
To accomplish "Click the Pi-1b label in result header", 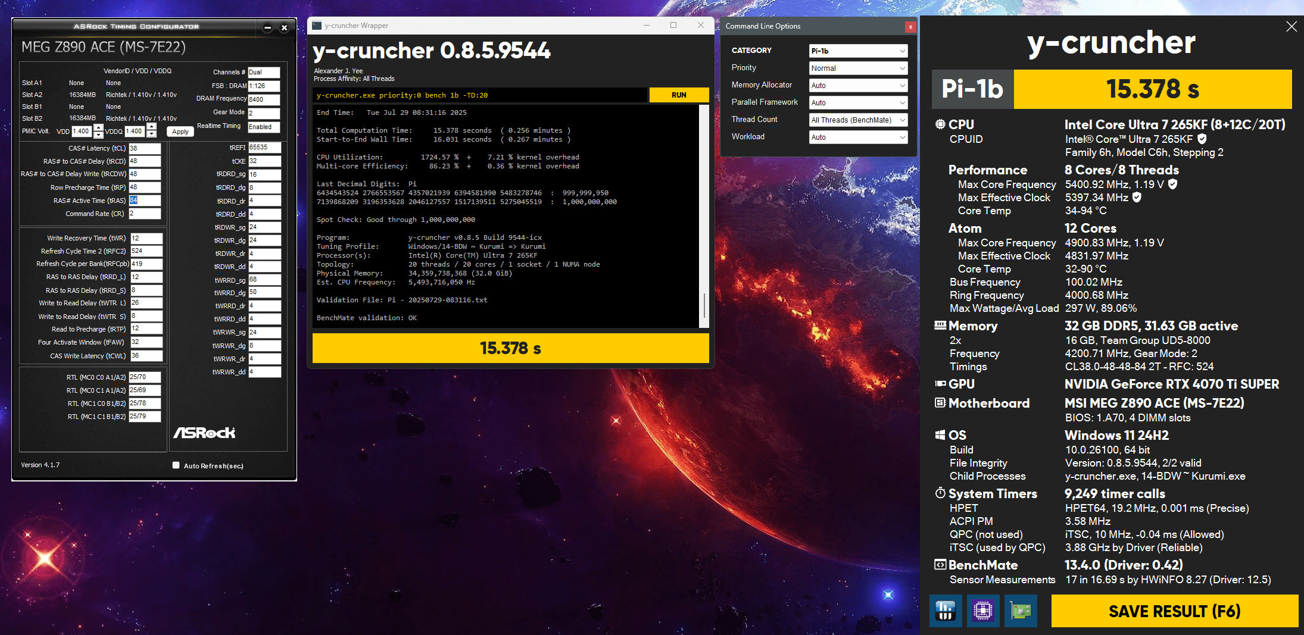I will point(972,89).
